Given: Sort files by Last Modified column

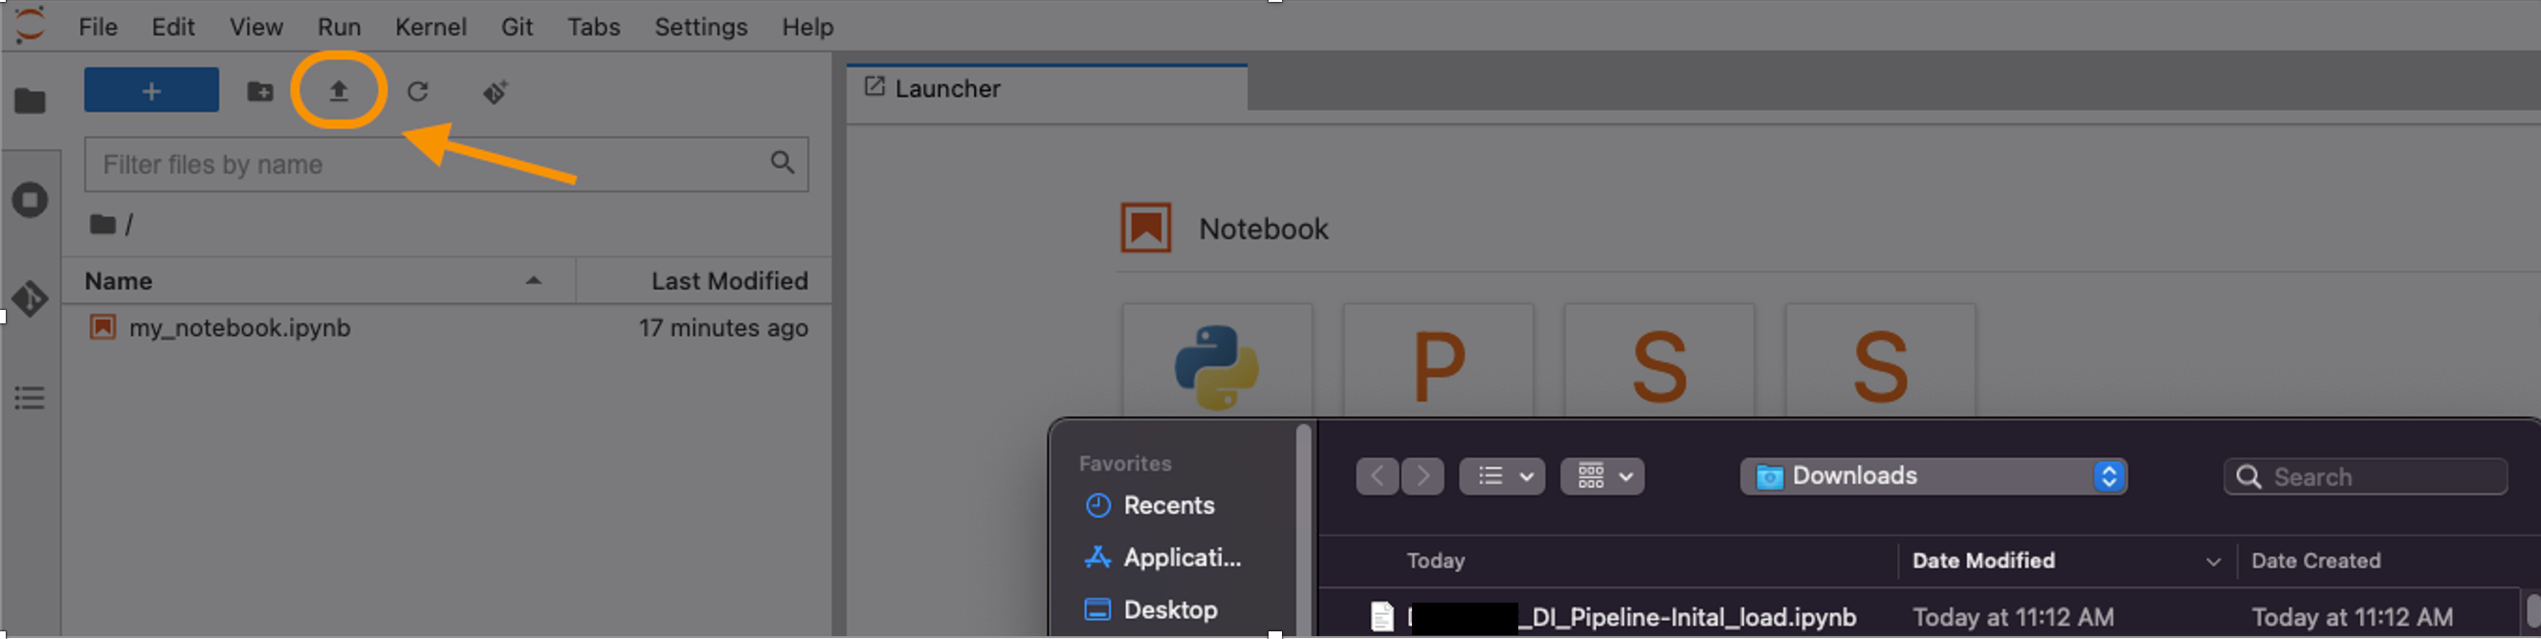Looking at the screenshot, I should pos(704,281).
